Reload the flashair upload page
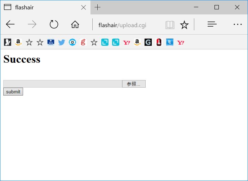The height and width of the screenshot is (181, 248). coord(54,25)
